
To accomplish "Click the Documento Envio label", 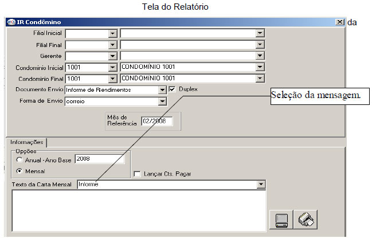I will tap(40, 89).
